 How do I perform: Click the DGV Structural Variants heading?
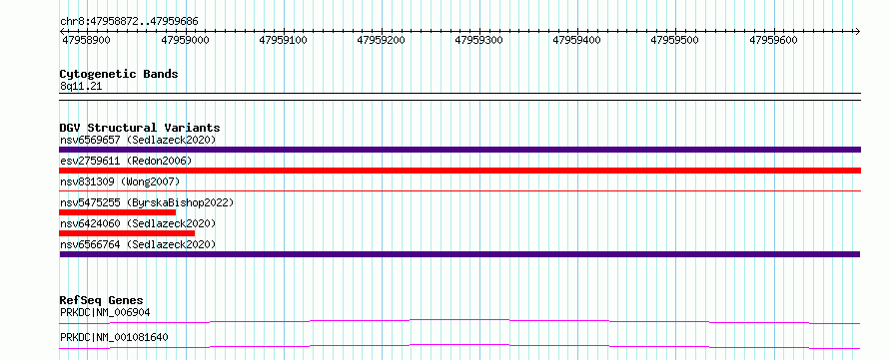140,128
